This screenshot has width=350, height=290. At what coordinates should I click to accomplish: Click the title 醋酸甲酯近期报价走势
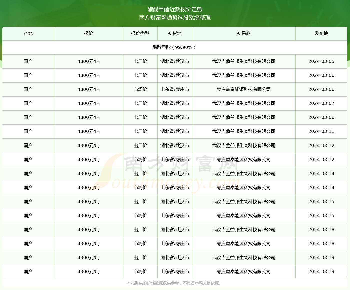point(175,9)
